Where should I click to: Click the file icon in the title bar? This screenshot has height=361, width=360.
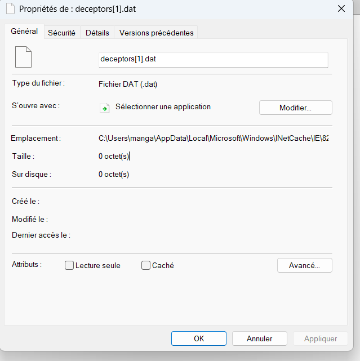point(10,9)
